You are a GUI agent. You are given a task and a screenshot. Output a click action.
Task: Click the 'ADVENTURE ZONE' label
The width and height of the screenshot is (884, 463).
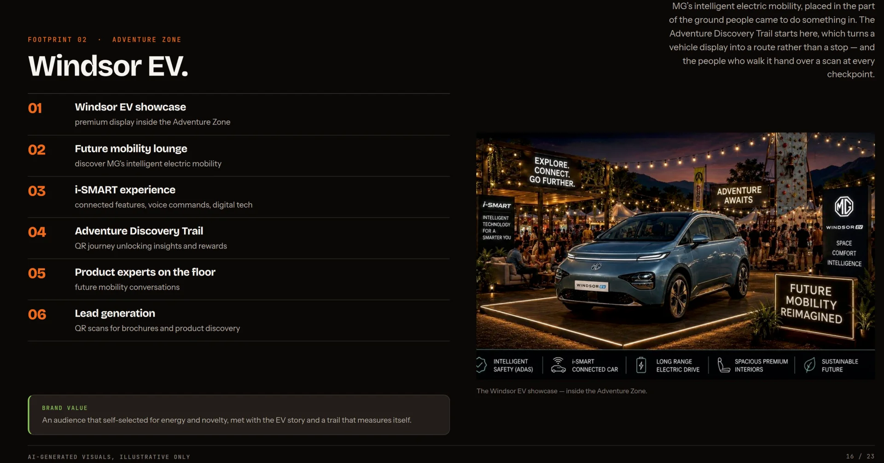click(x=147, y=40)
